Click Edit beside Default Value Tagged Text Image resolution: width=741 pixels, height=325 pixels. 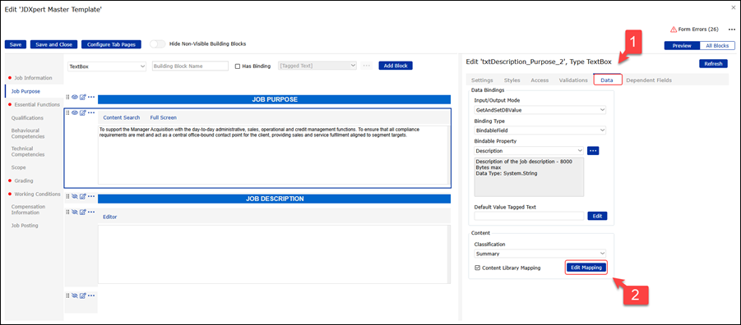(x=597, y=216)
